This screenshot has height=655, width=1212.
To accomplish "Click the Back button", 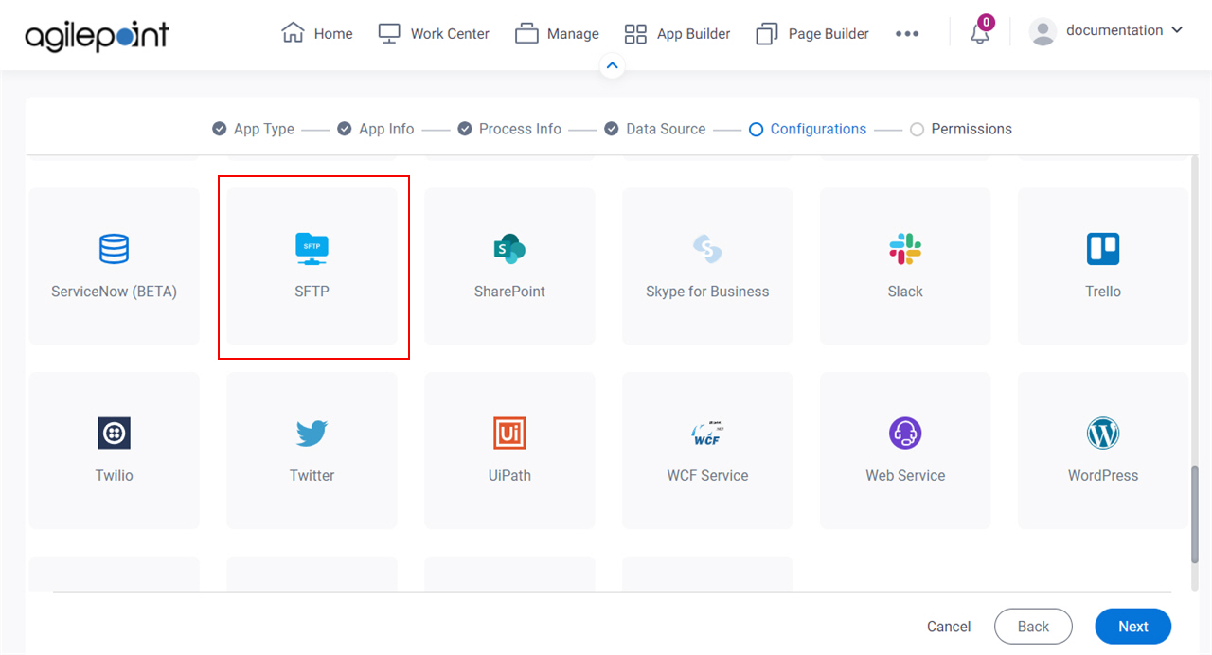I will [x=1033, y=627].
